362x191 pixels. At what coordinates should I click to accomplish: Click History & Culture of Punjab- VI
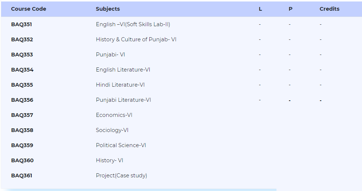[136, 39]
